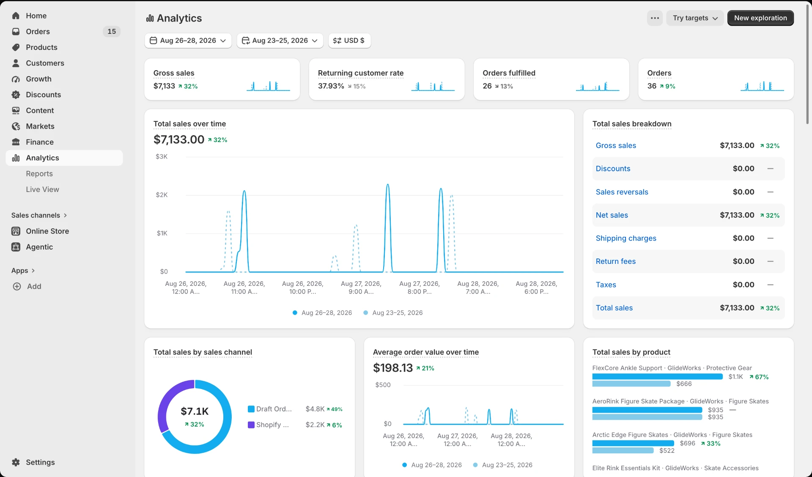This screenshot has width=812, height=477.
Task: Click the Analytics bar chart sidebar icon
Action: coord(16,158)
